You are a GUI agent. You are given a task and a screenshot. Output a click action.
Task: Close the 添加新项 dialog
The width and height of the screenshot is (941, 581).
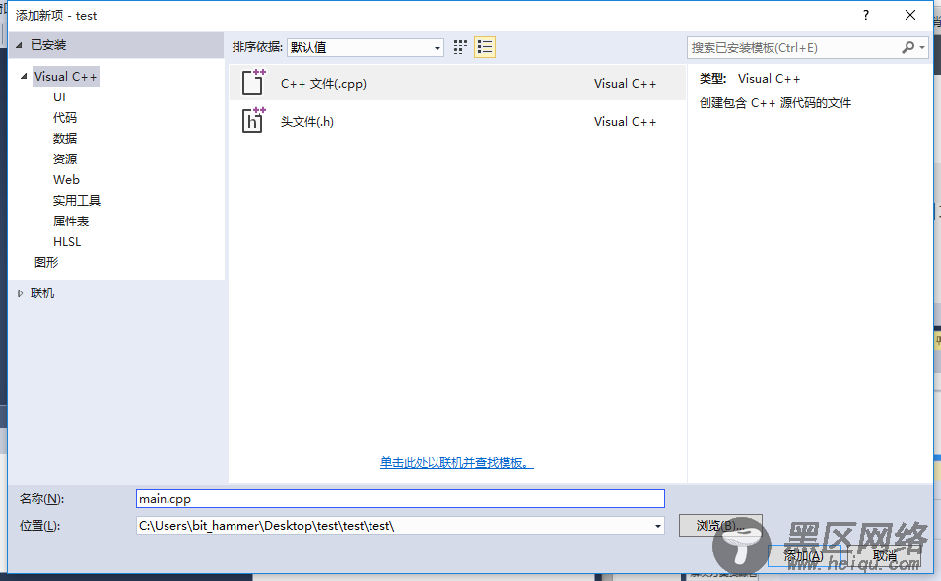pyautogui.click(x=909, y=15)
